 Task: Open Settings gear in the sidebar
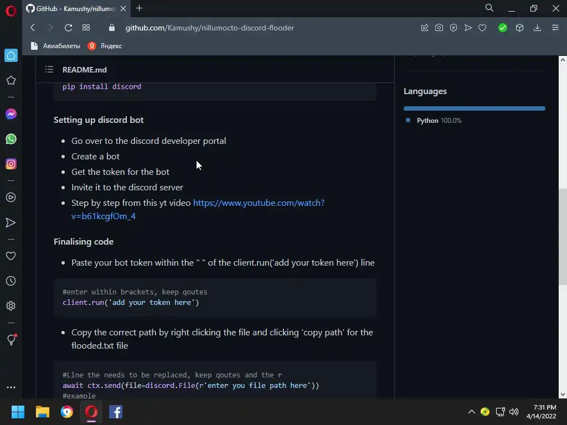coord(11,305)
